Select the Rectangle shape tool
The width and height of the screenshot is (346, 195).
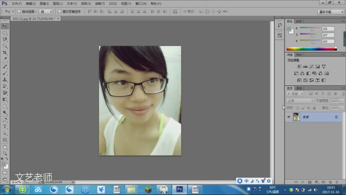click(5, 140)
